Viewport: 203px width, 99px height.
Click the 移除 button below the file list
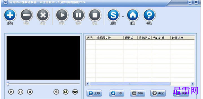[137, 93]
